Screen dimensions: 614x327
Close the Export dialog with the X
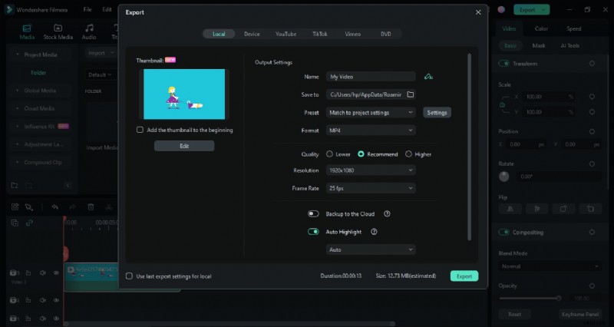[x=478, y=12]
